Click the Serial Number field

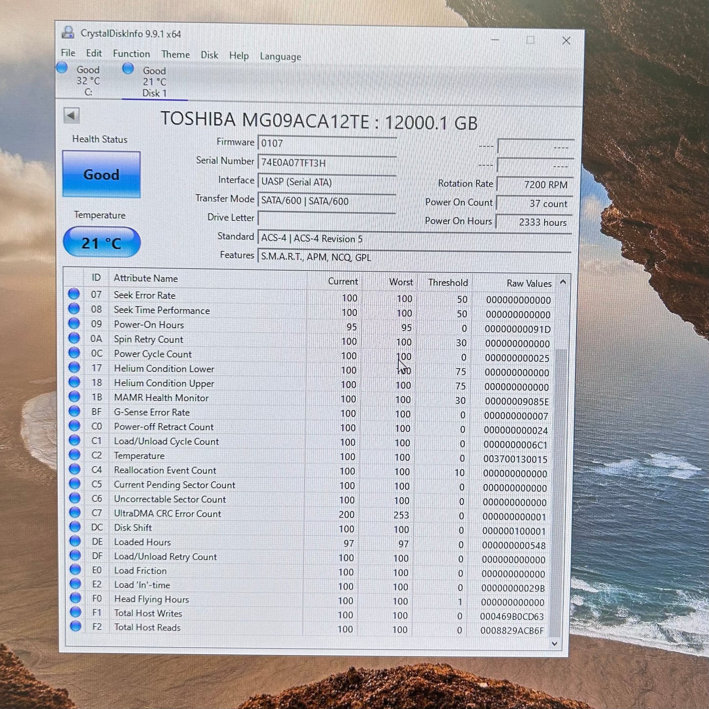click(x=327, y=163)
